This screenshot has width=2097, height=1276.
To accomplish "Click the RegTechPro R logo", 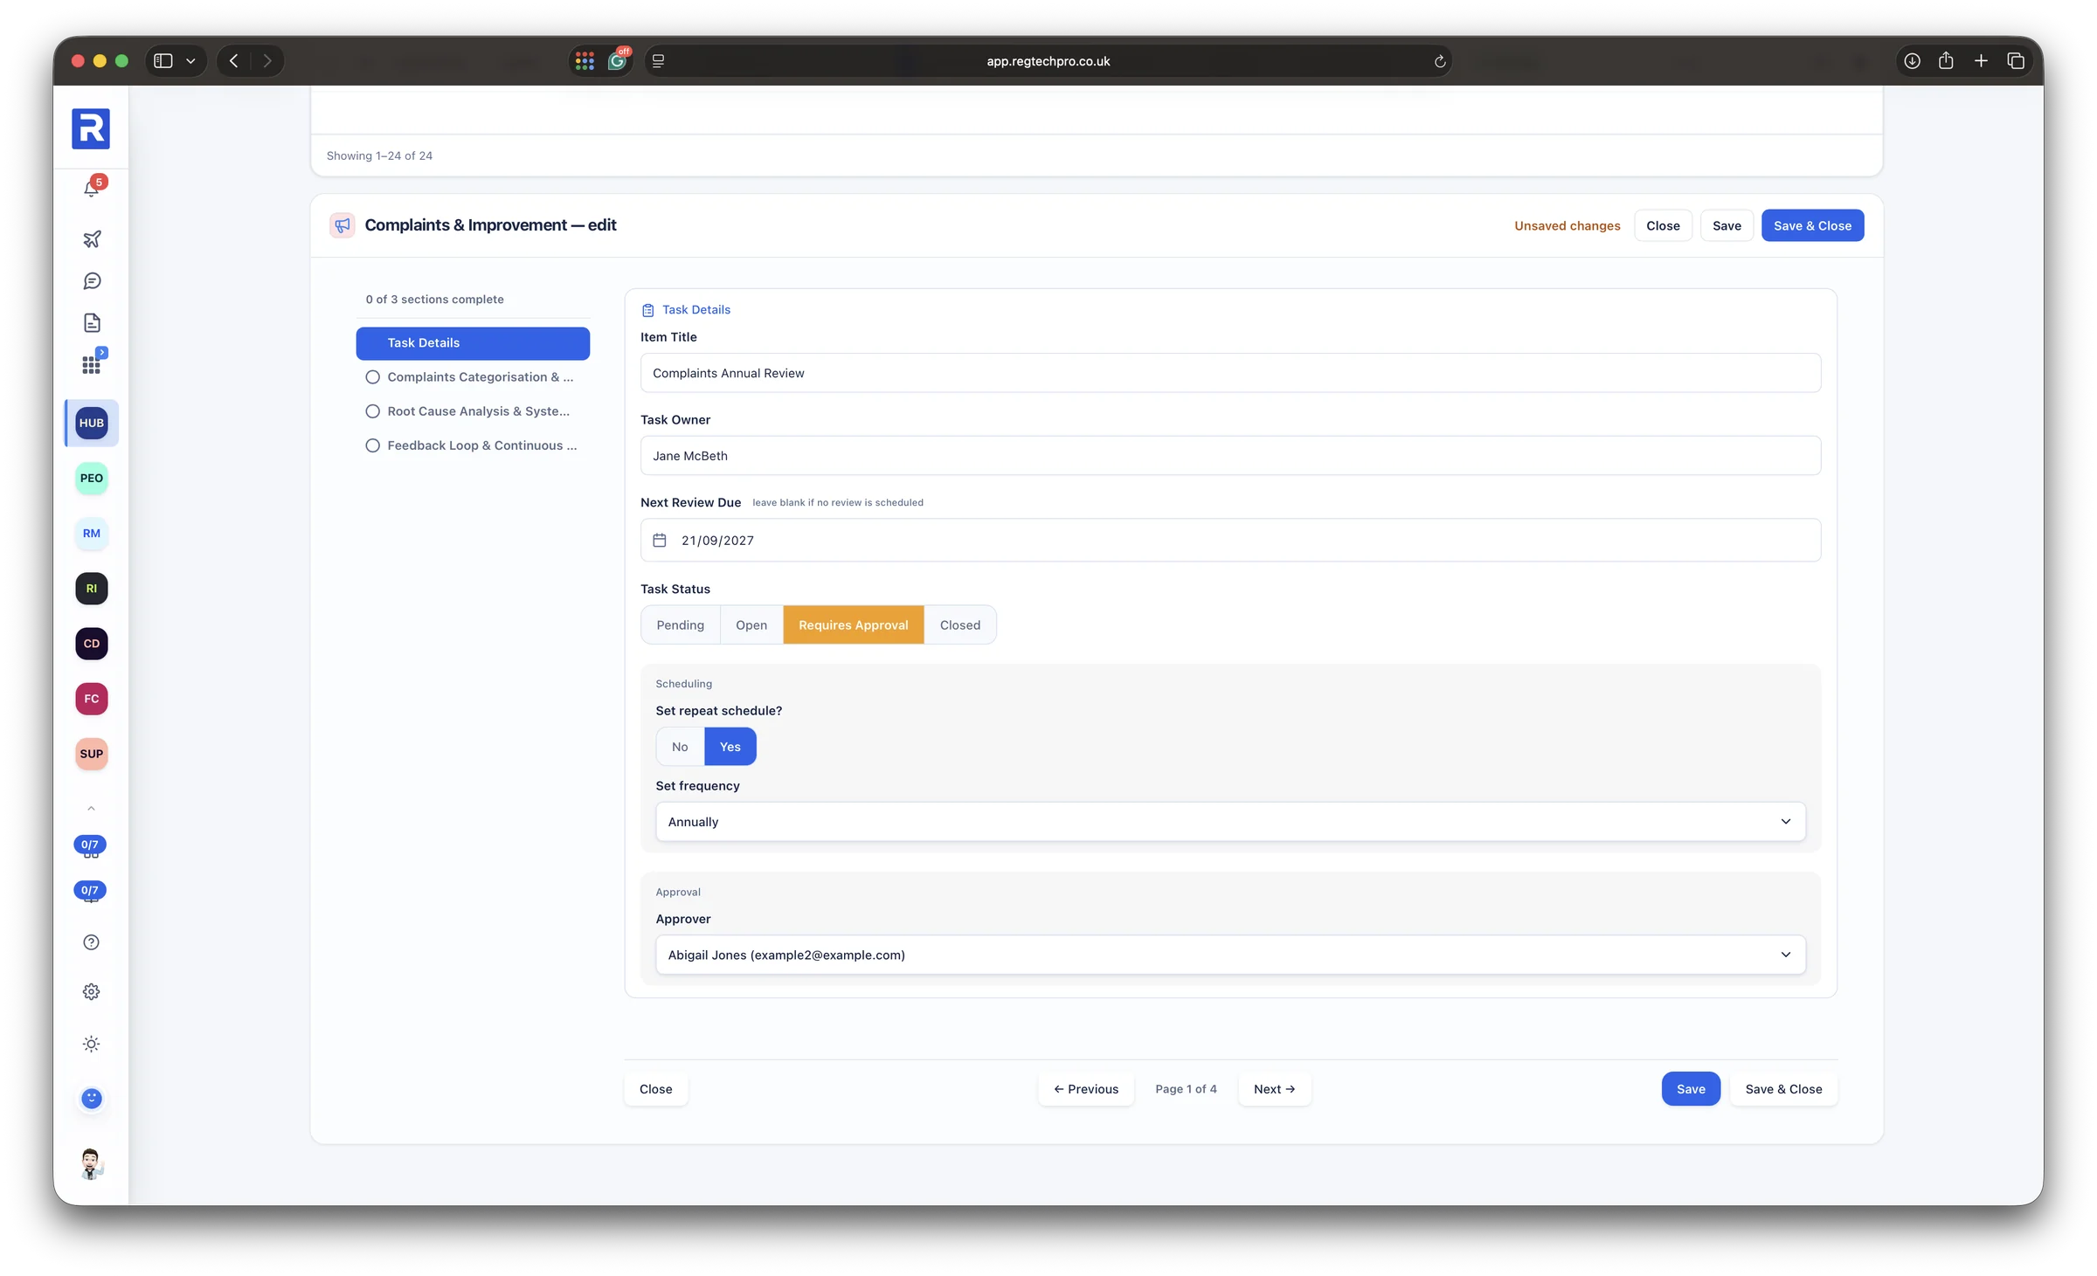I will click(x=91, y=129).
